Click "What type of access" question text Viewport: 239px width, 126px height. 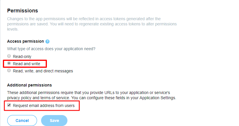[51, 49]
